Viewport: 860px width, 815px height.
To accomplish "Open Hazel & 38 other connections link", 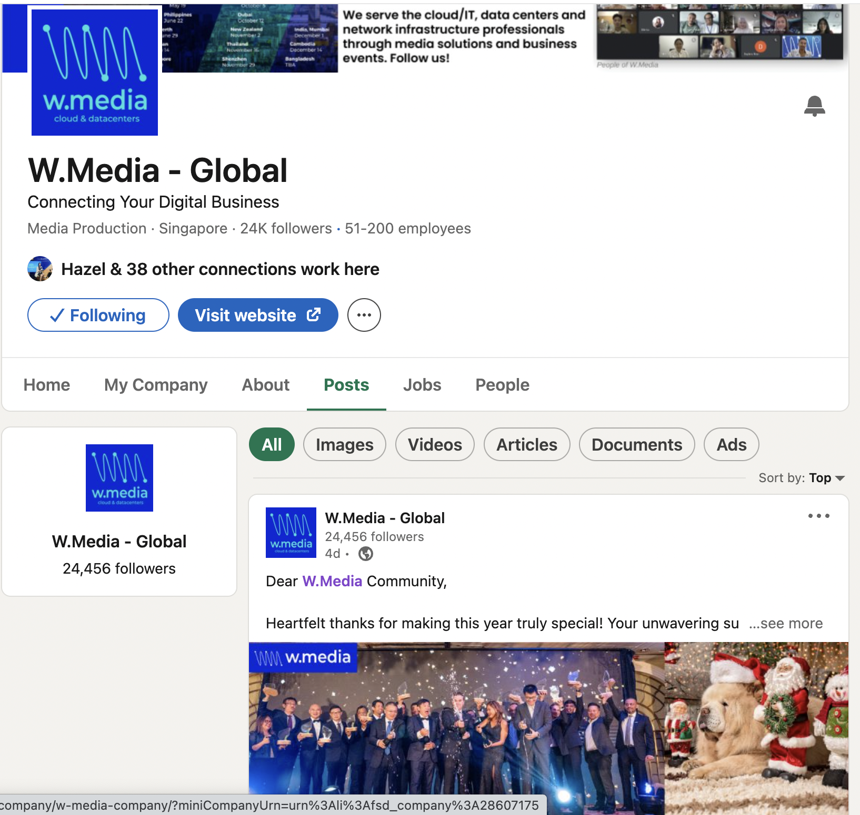I will (x=220, y=269).
